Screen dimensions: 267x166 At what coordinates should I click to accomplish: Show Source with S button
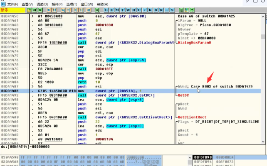[x=172, y=10]
